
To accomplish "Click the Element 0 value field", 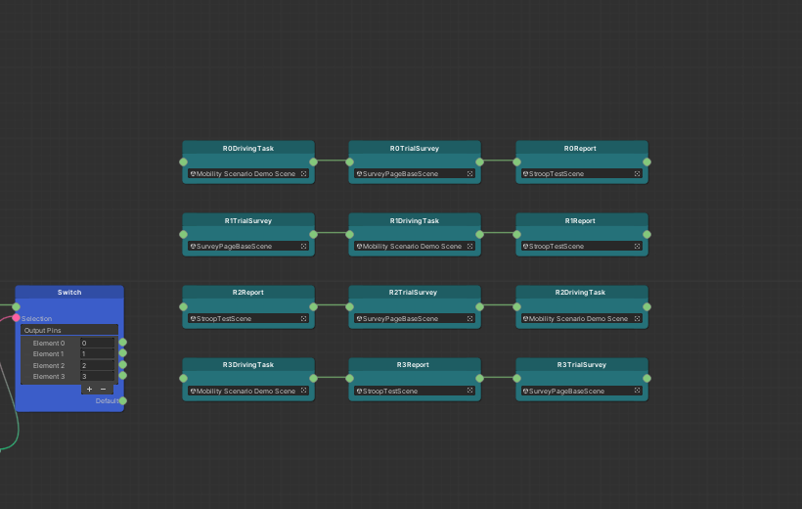I will click(97, 344).
